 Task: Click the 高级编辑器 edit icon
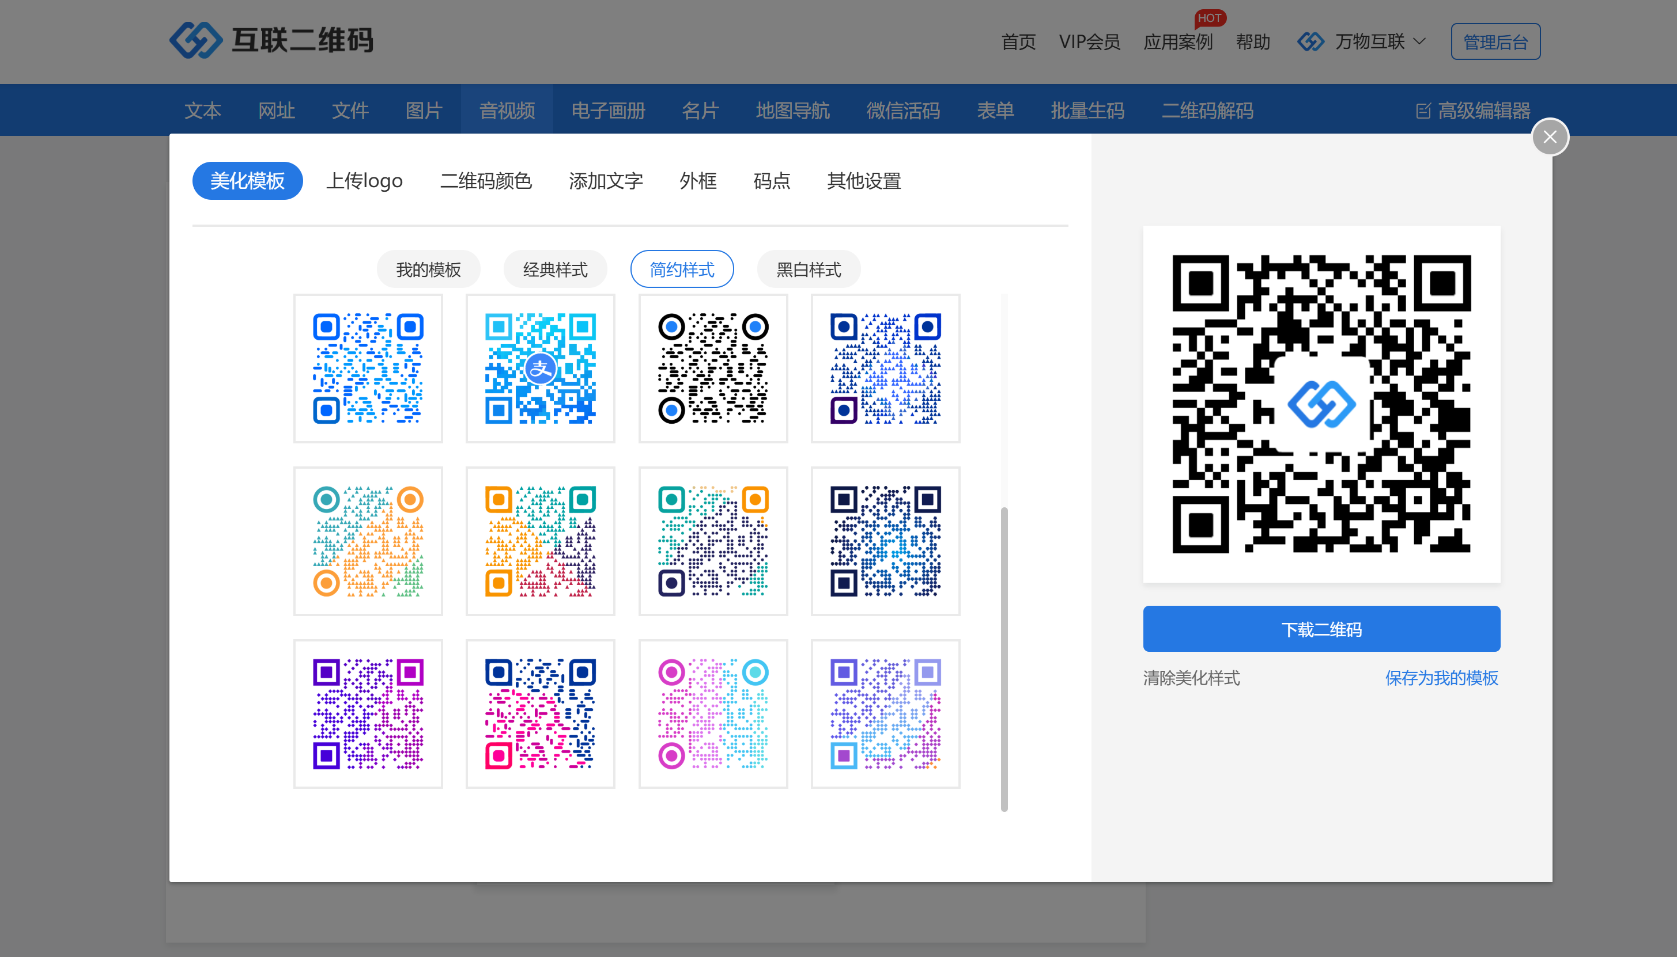point(1422,111)
